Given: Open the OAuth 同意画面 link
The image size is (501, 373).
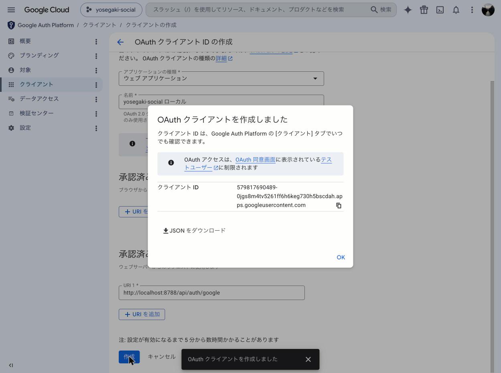Looking at the screenshot, I should [256, 160].
